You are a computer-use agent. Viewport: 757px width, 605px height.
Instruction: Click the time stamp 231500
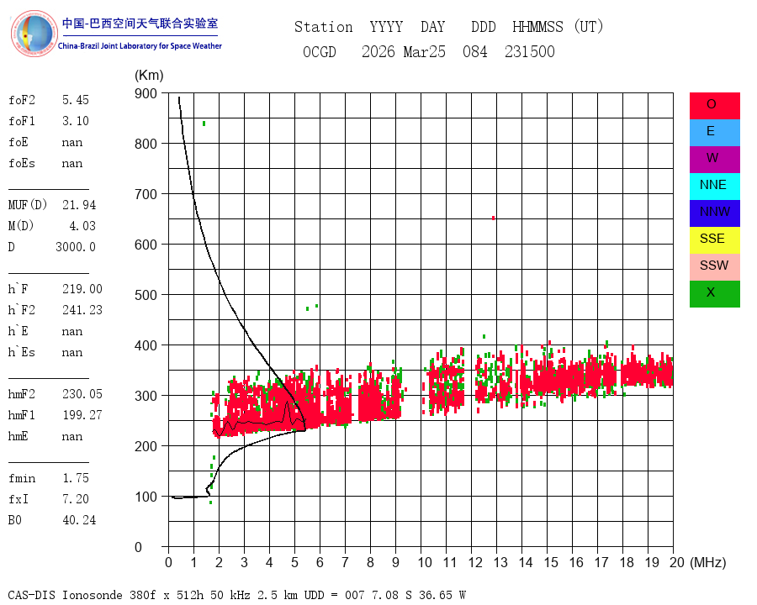(530, 51)
